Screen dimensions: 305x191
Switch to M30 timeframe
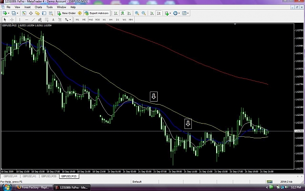[98, 20]
